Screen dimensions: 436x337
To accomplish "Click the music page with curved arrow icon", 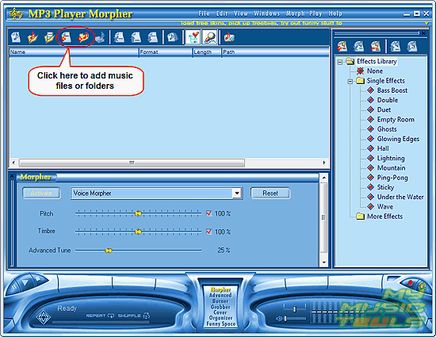I will coord(172,37).
